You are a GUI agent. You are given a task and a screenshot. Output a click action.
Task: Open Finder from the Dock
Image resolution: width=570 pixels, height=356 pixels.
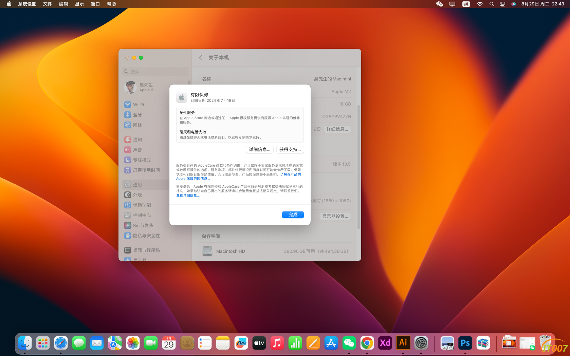[25, 343]
